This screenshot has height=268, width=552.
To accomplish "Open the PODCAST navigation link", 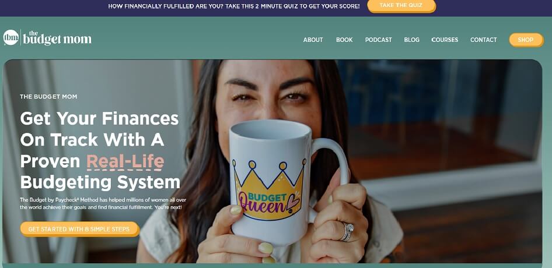I will pyautogui.click(x=379, y=40).
